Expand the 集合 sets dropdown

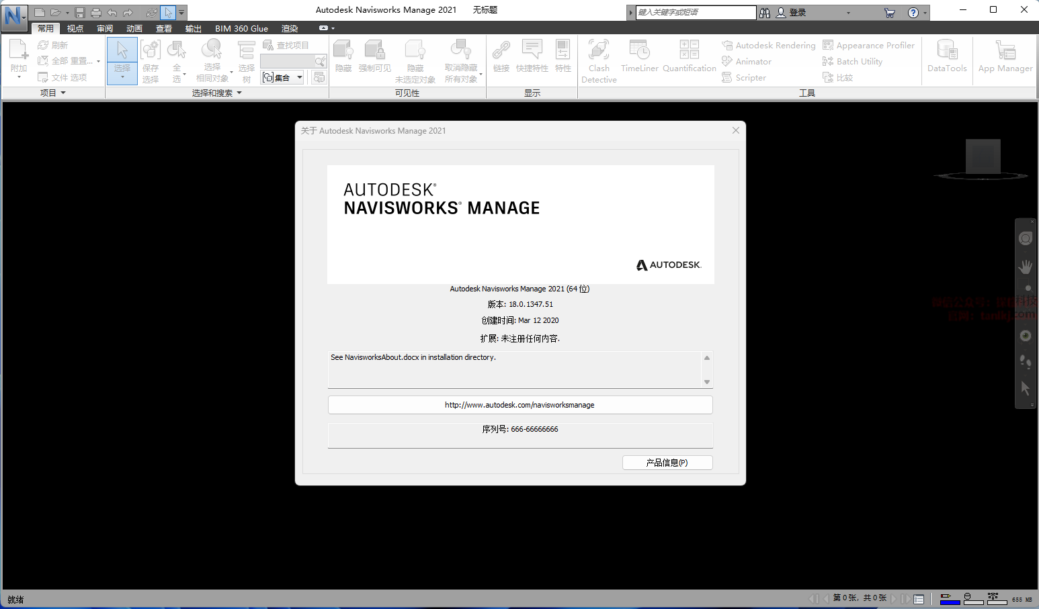click(300, 77)
